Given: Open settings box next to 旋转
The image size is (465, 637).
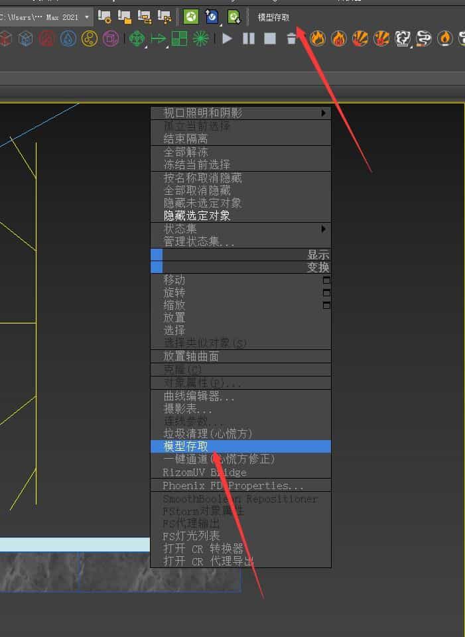Looking at the screenshot, I should click(326, 293).
